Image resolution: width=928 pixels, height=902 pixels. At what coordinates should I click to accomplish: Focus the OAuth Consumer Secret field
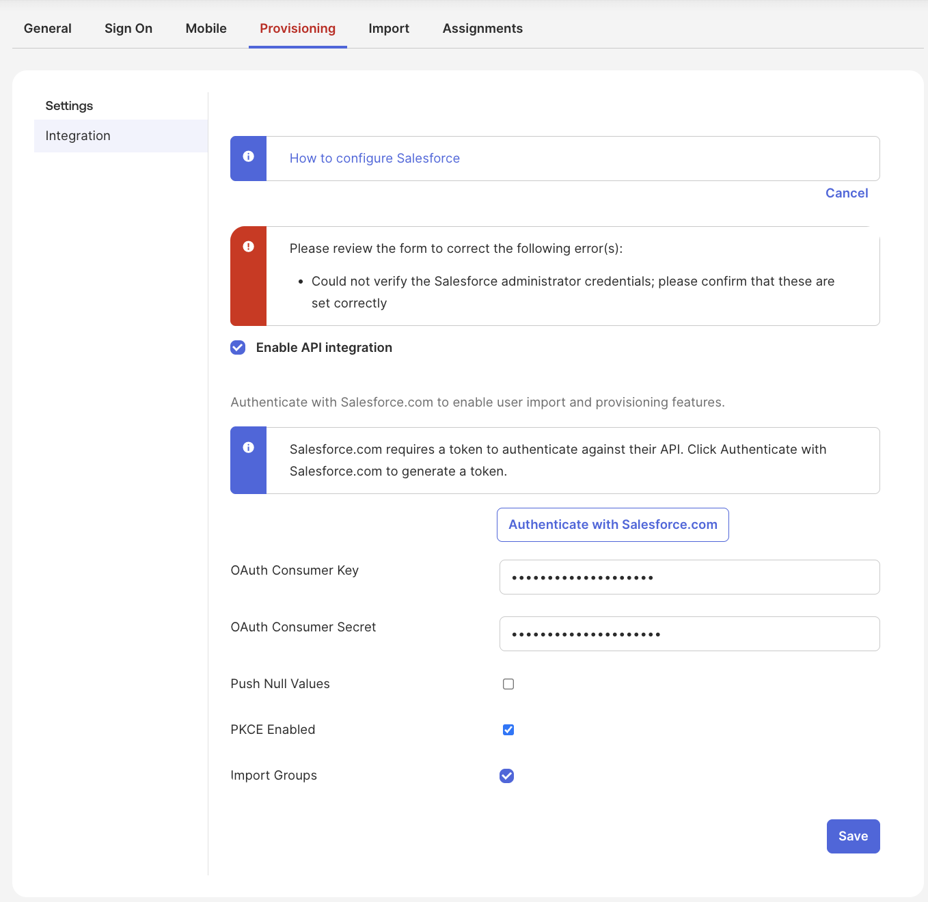(690, 634)
